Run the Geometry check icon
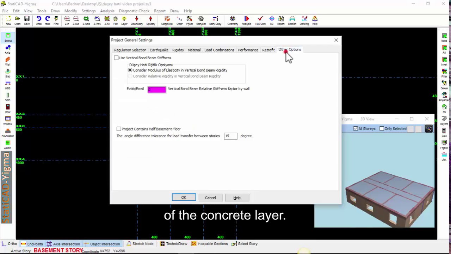 coord(233,20)
